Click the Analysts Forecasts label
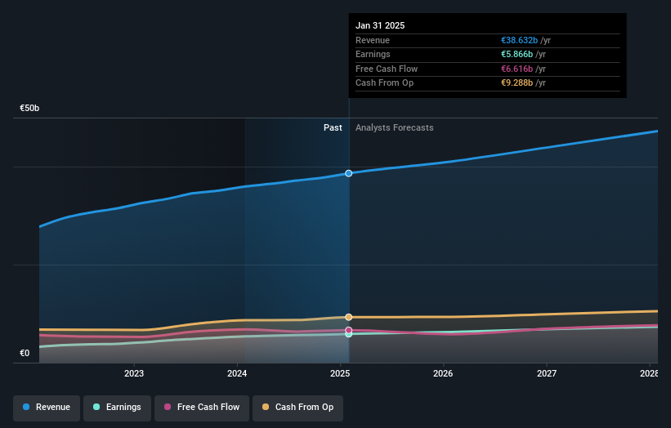Viewport: 671px width, 428px height. coord(394,127)
